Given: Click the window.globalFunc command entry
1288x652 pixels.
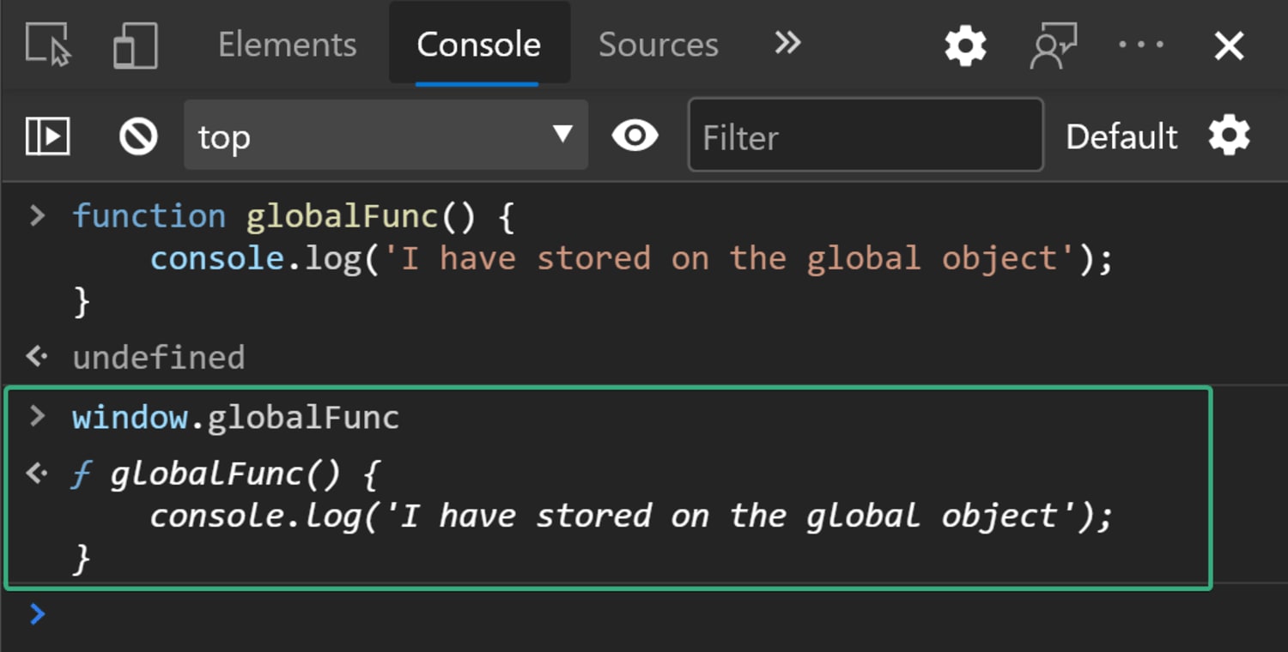Looking at the screenshot, I should tap(236, 417).
